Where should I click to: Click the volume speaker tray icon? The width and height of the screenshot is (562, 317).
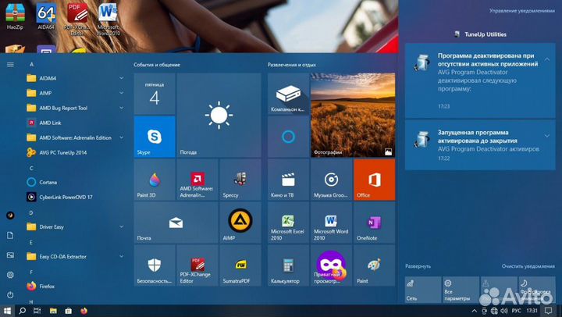coord(504,311)
